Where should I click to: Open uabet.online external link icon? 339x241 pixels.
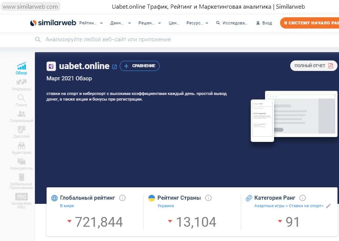click(115, 67)
